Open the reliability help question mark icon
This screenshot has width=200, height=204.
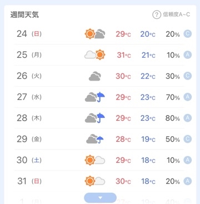point(157,14)
